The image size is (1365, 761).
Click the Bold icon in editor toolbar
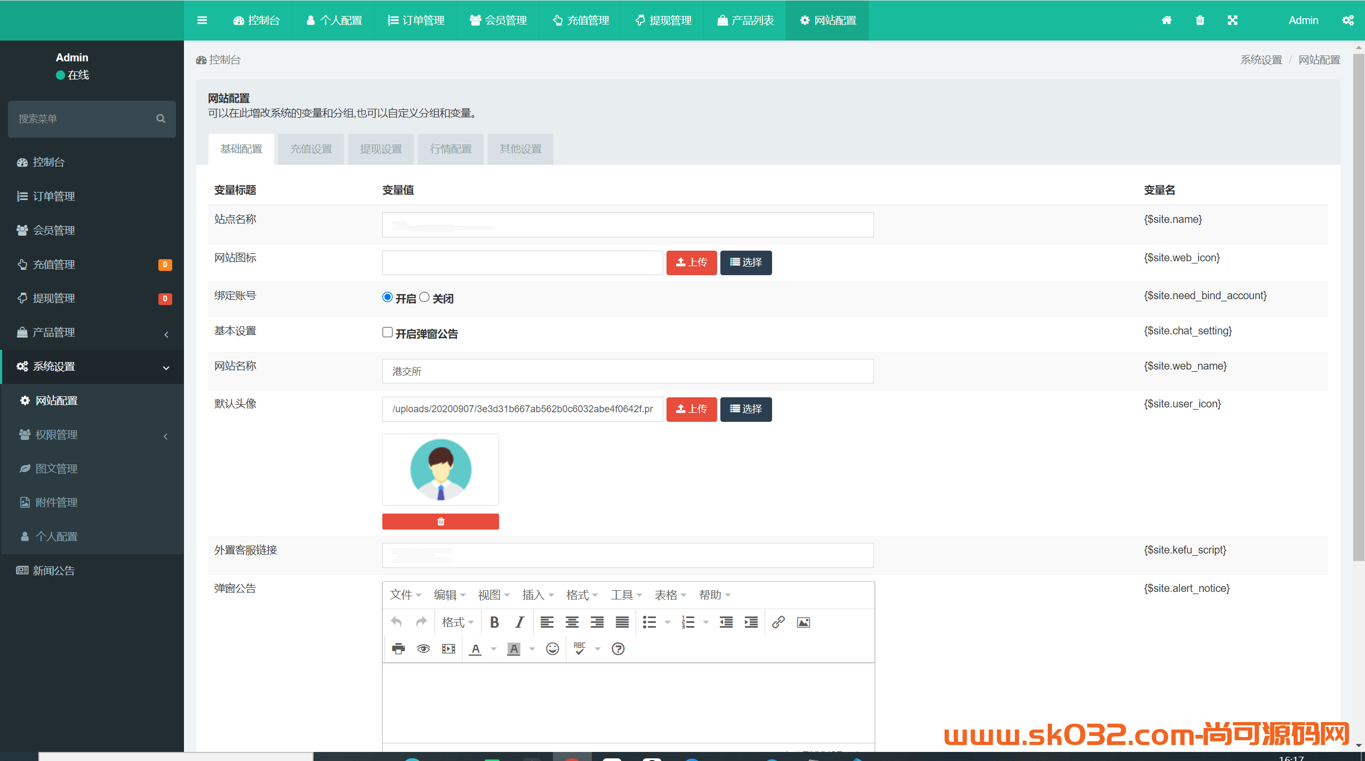pos(494,622)
